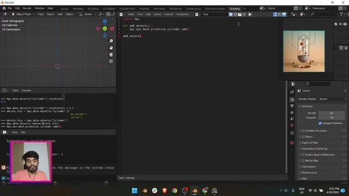Click the reference image thumbnail

(x=304, y=51)
